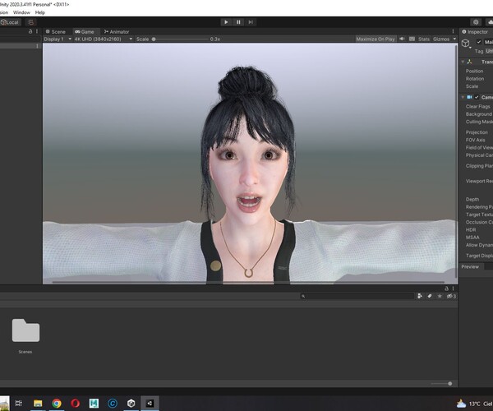This screenshot has height=411, width=493.
Task: Open the Project panel three-dot menu
Action: [453, 289]
